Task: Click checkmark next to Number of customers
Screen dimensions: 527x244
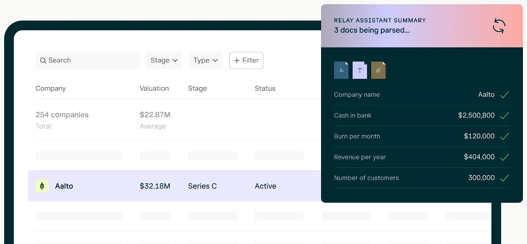Action: (x=504, y=178)
